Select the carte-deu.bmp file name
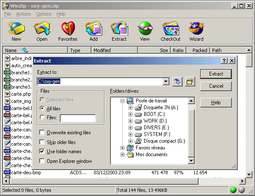 26,172
